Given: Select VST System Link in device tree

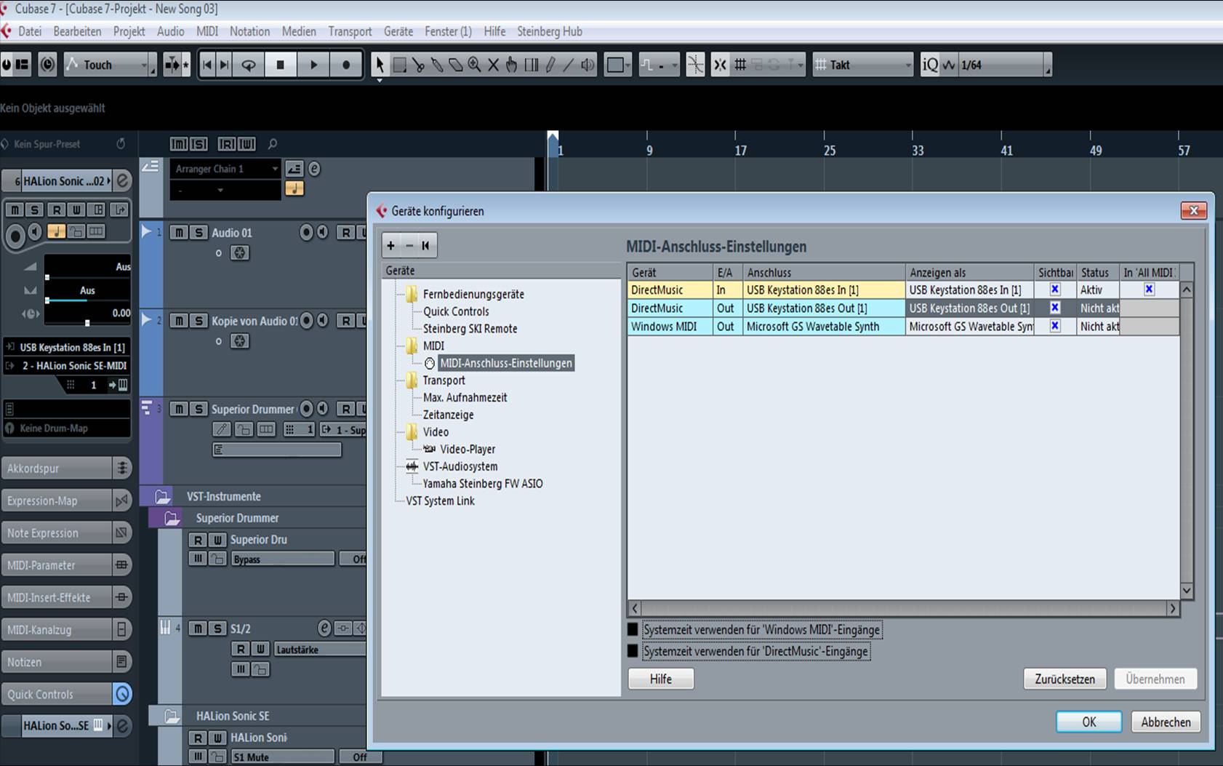Looking at the screenshot, I should click(x=440, y=501).
